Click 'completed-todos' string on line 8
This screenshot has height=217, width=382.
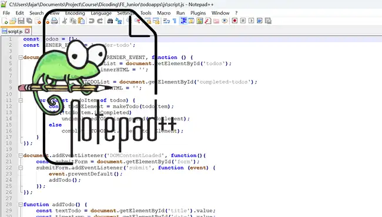coord(224,82)
